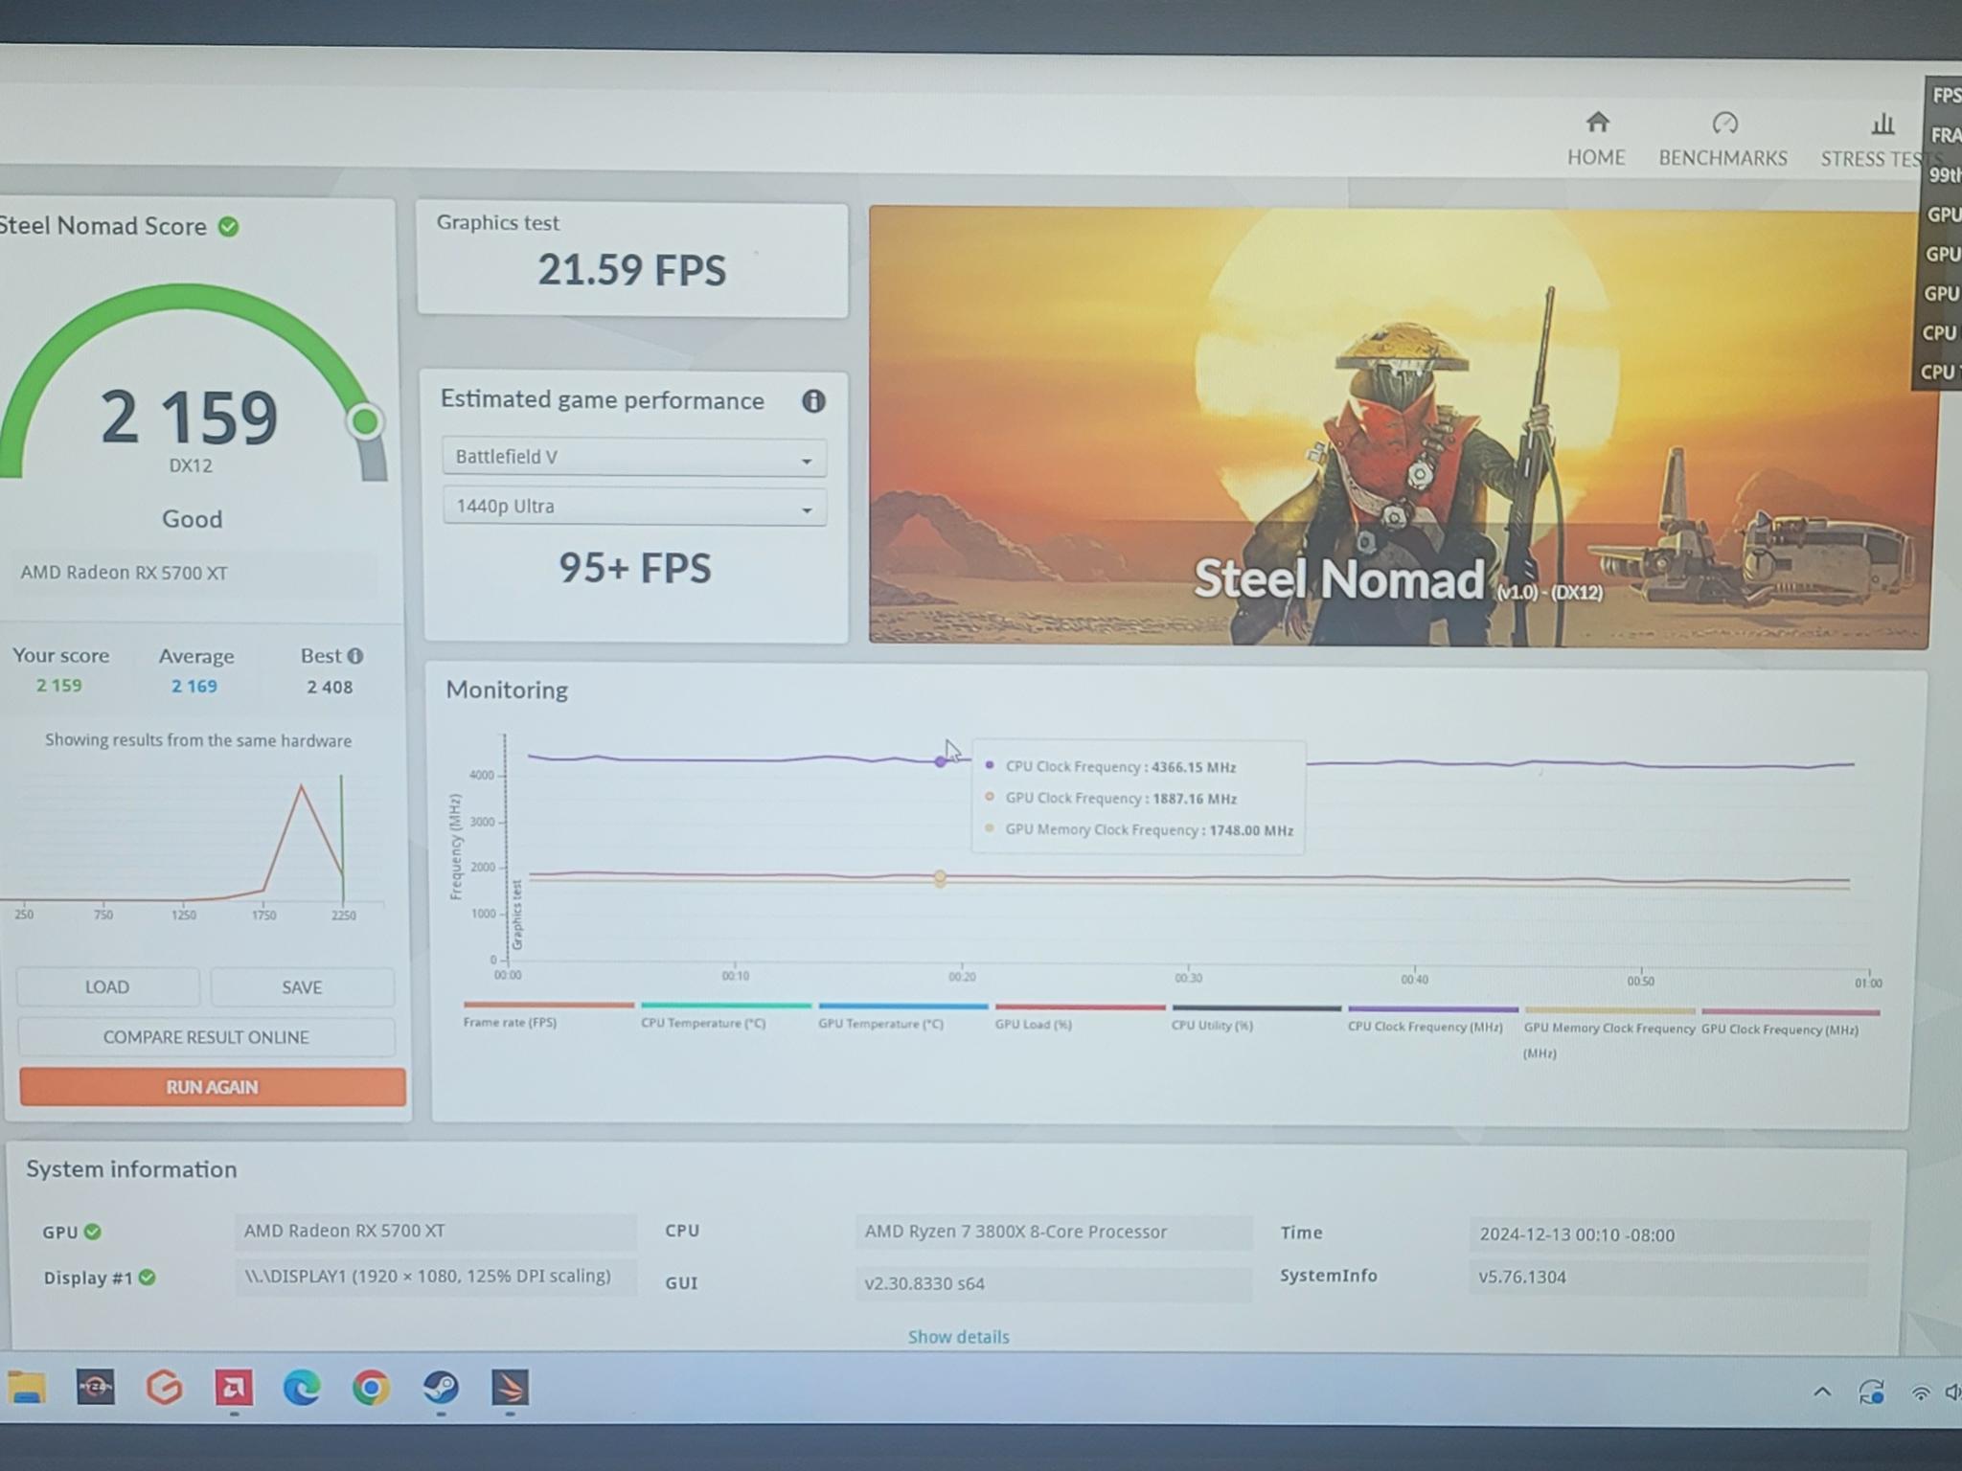Open the 1440p Ultra resolution dropdown
Image resolution: width=1962 pixels, height=1471 pixels.
[633, 507]
